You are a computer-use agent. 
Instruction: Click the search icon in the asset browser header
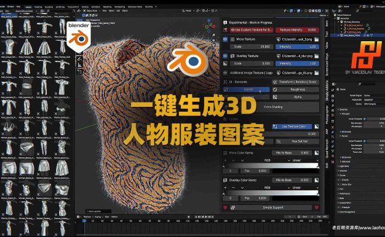48,11
